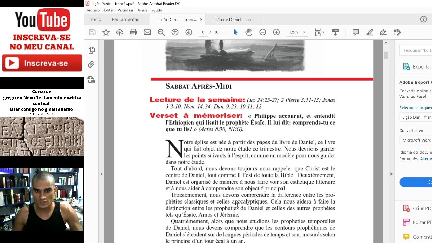This screenshot has width=432, height=243.
Task: Click the selected file Lição Dani...franc field
Action: 416,117
